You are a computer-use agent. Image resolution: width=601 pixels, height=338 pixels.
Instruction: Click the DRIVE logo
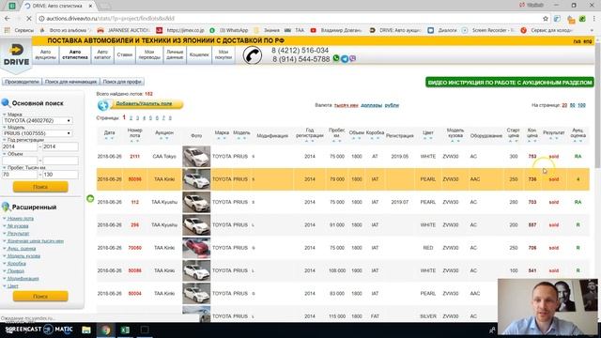pyautogui.click(x=16, y=55)
